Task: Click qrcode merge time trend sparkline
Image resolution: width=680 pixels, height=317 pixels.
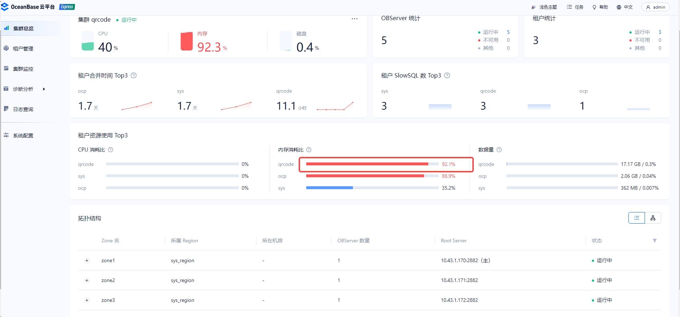Action: point(335,106)
